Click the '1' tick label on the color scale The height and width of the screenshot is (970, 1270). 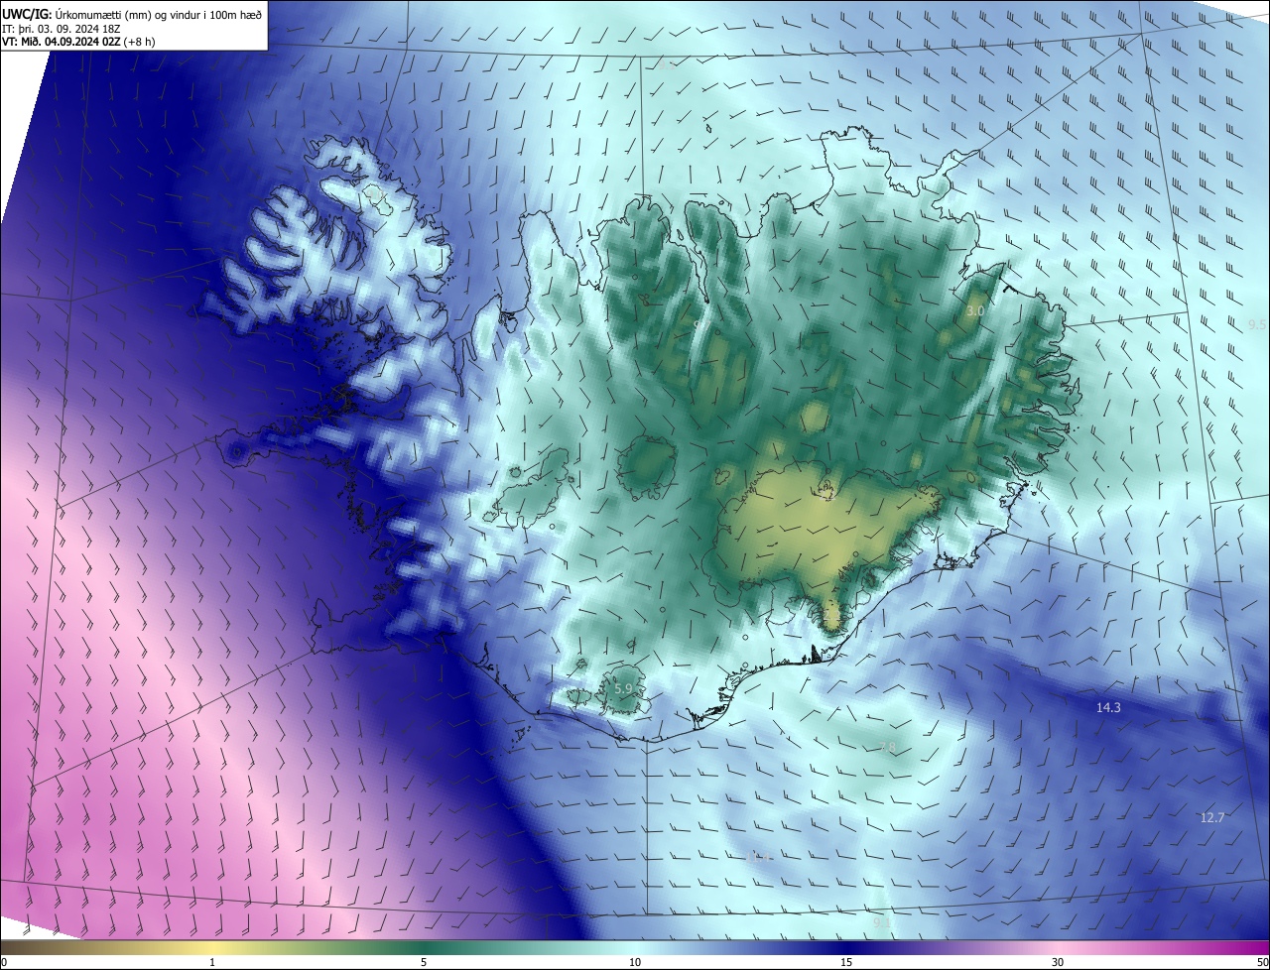point(212,962)
